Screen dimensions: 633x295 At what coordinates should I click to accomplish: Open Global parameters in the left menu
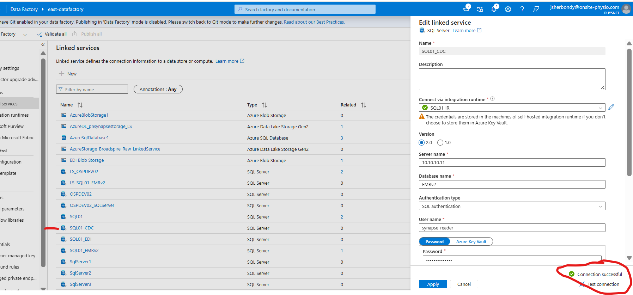pyautogui.click(x=13, y=209)
